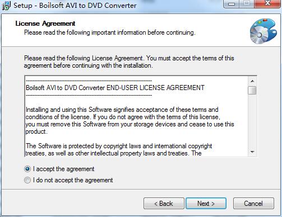This screenshot has width=282, height=217.
Task: Click the disabled maximize window button
Action: pyautogui.click(x=247, y=4)
